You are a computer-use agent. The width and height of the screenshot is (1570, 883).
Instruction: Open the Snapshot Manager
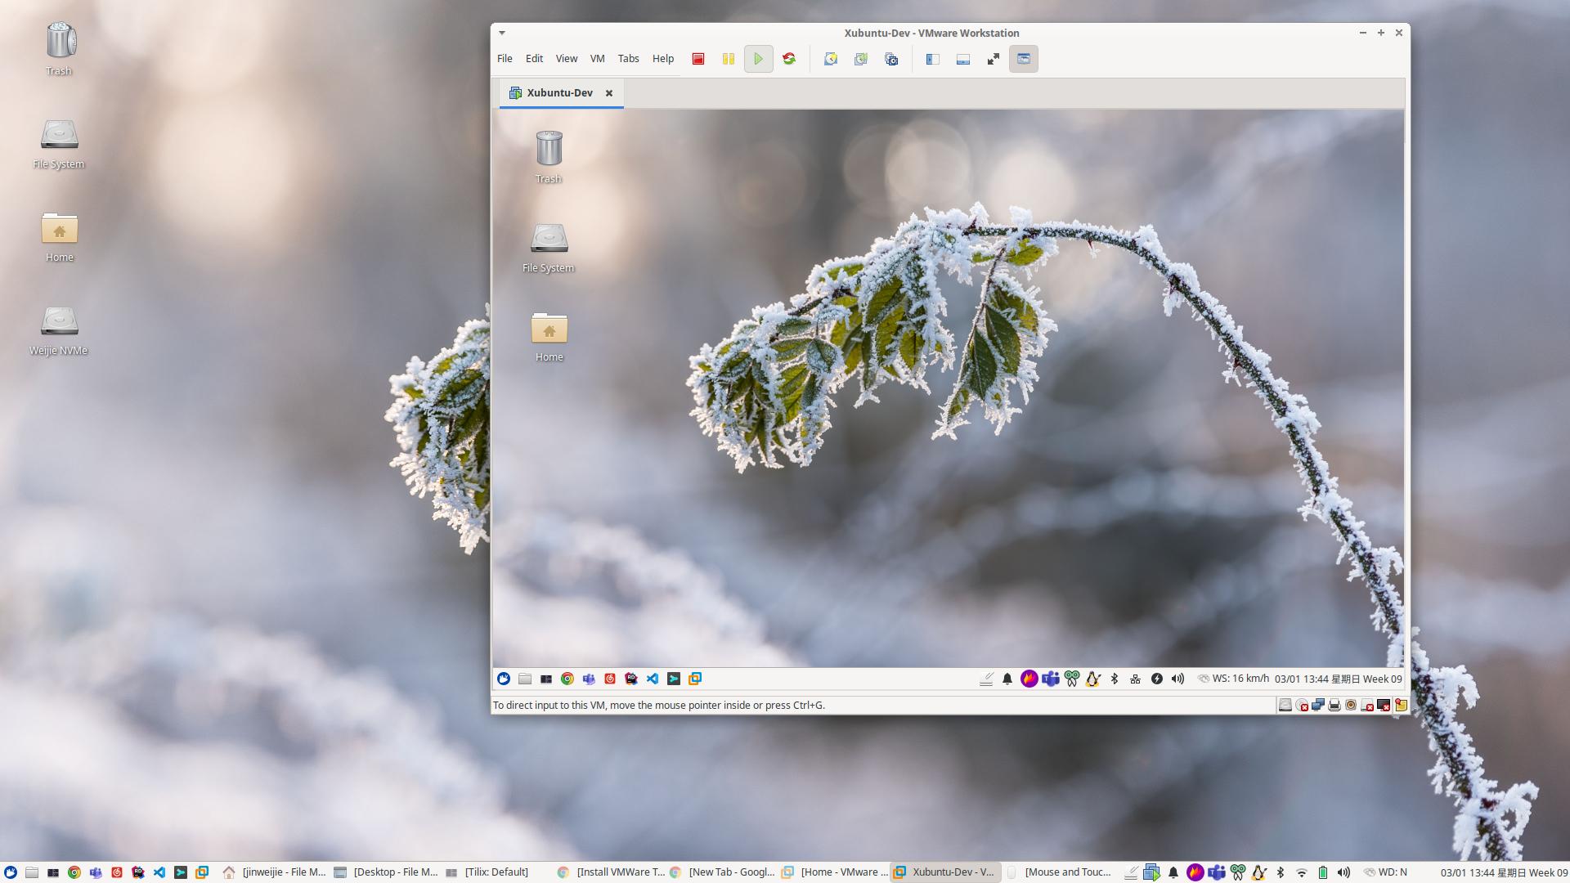[890, 58]
